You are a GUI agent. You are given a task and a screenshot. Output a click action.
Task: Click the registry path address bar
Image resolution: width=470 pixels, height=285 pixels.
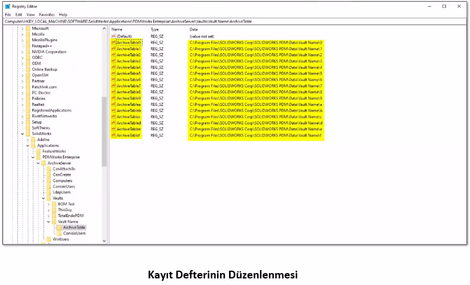[235, 22]
